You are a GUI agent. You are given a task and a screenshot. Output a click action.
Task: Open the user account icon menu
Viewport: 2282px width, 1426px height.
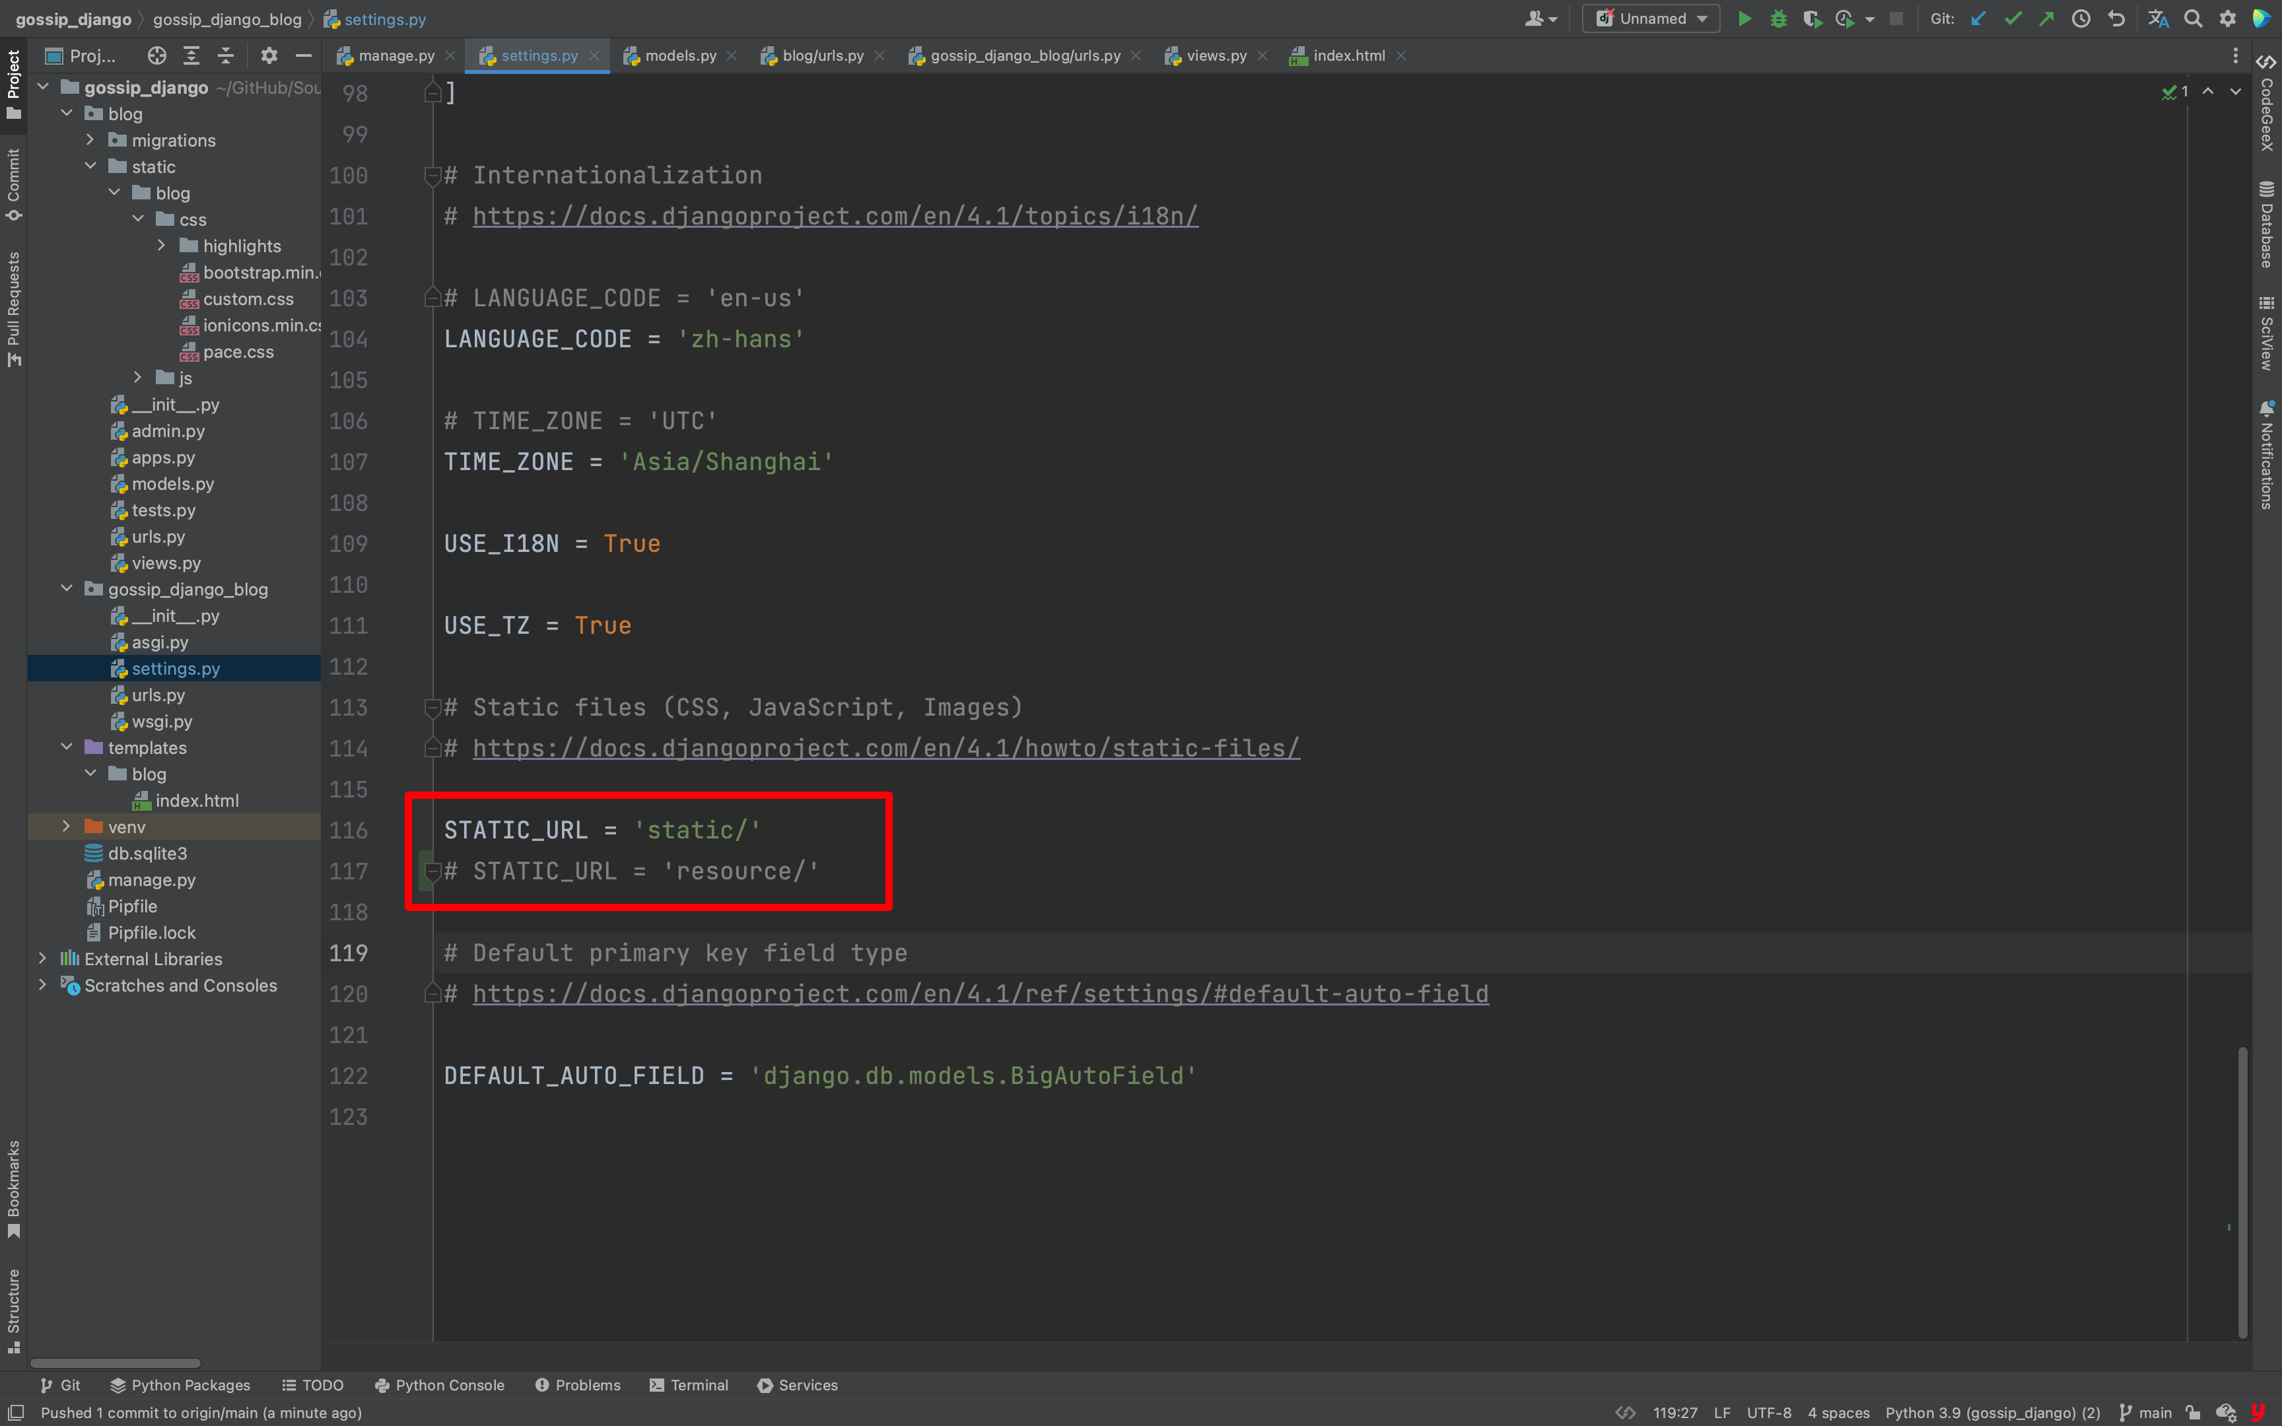1540,19
